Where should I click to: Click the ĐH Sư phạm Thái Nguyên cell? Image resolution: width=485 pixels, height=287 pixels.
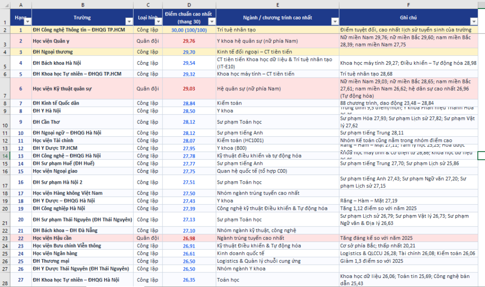(82, 220)
